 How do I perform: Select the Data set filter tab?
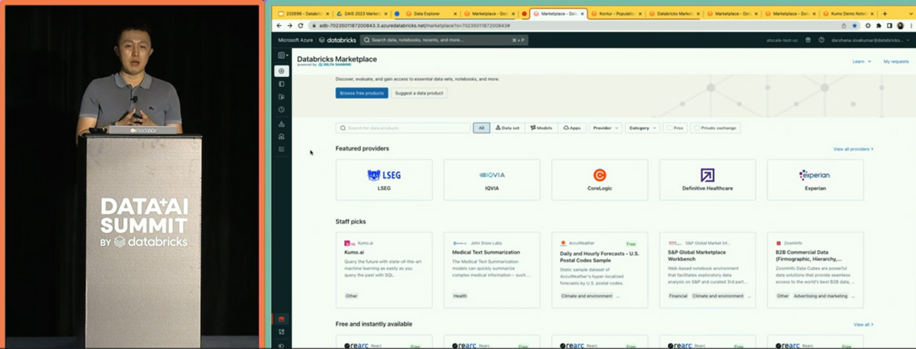pyautogui.click(x=508, y=128)
